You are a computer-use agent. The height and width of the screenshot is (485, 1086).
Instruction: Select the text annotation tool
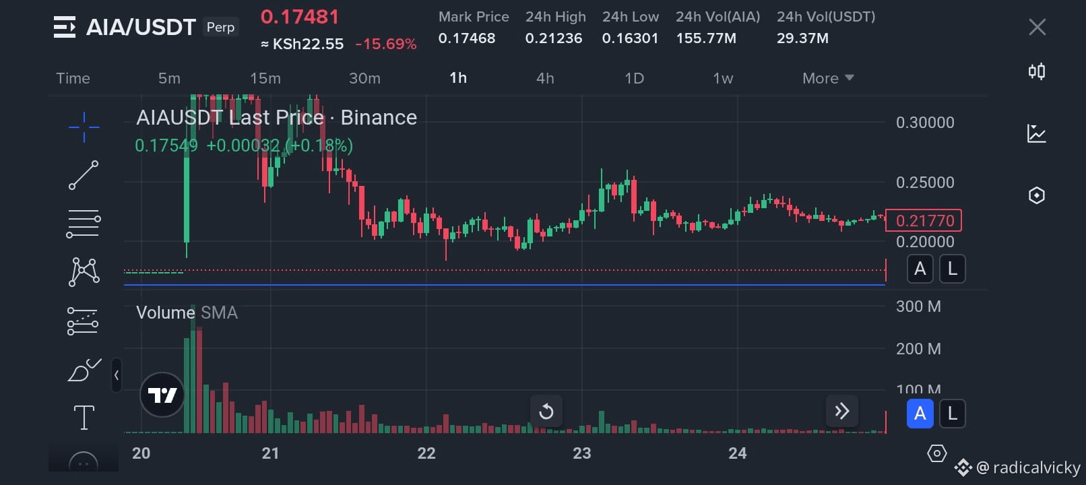tap(84, 417)
